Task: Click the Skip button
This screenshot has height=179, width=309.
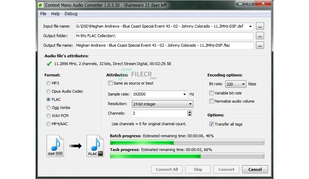Action: [198, 169]
